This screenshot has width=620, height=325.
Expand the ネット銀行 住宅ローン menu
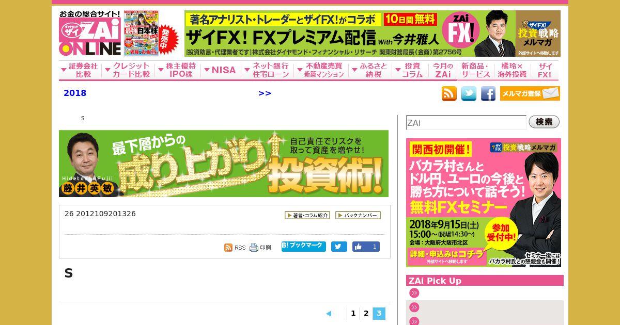[267, 70]
